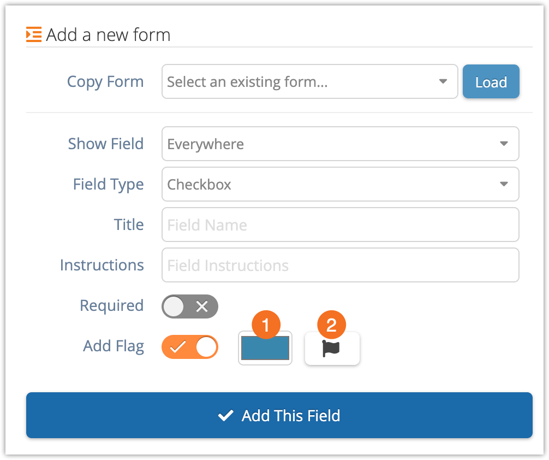Click orange badge number 1
Screen dimensions: 549x460
(x=266, y=325)
